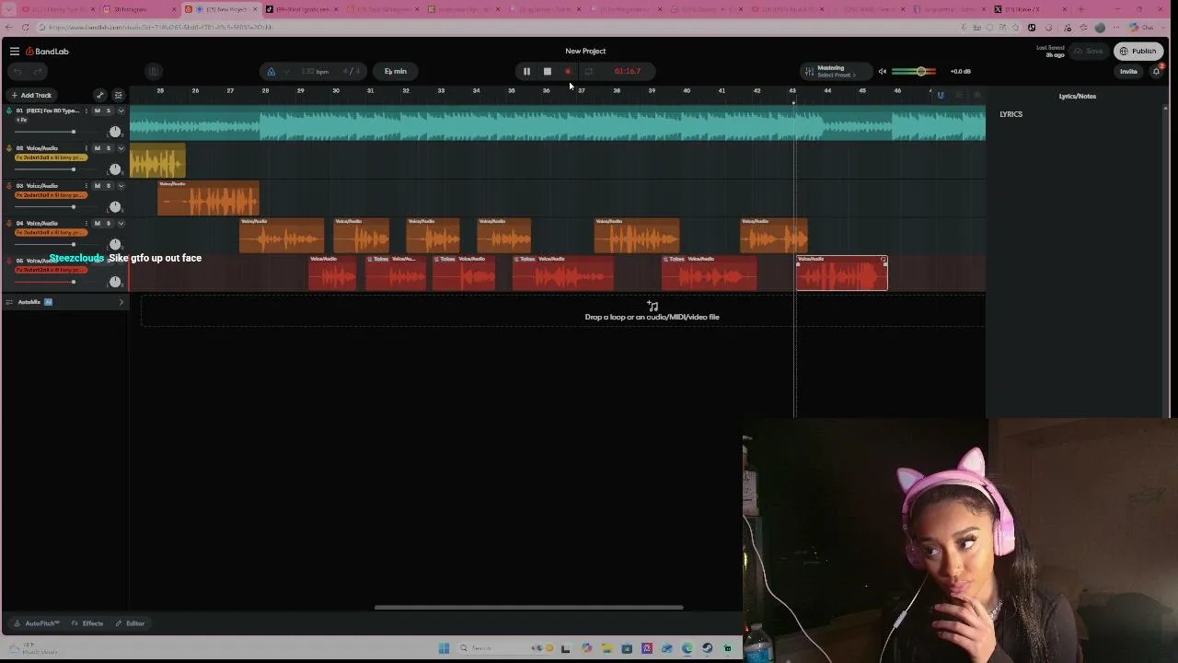Image resolution: width=1178 pixels, height=663 pixels.
Task: Open the notifications bell
Action: tap(1157, 71)
